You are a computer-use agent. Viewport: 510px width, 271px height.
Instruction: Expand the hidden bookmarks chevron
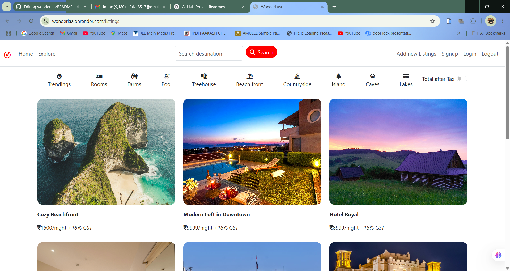click(459, 33)
